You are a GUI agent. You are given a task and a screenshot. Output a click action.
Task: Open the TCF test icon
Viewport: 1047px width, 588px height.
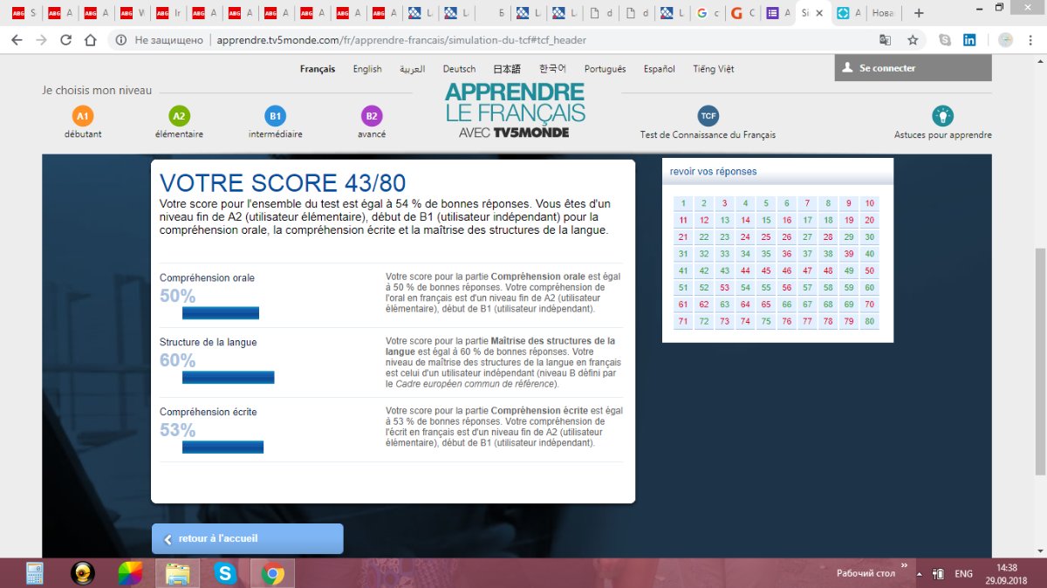(708, 116)
